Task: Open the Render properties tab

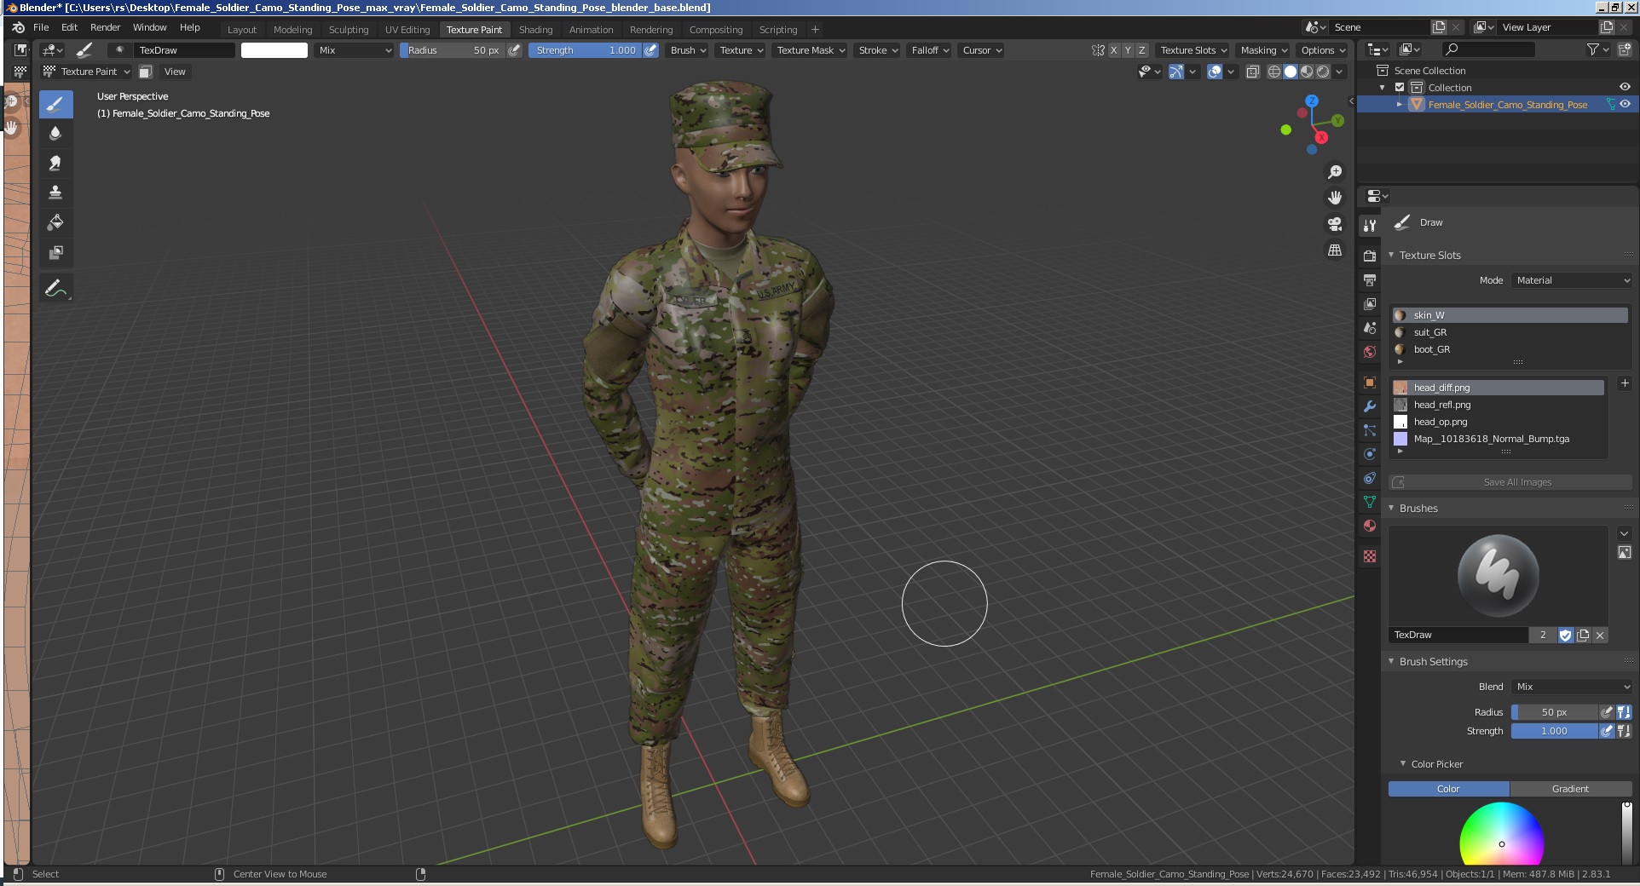Action: click(1370, 256)
